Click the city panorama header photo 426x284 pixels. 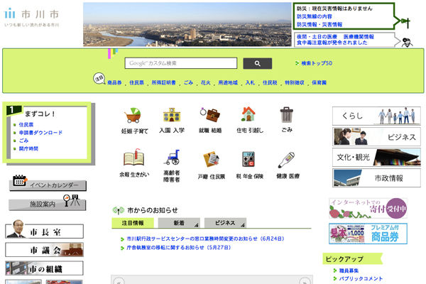point(187,24)
